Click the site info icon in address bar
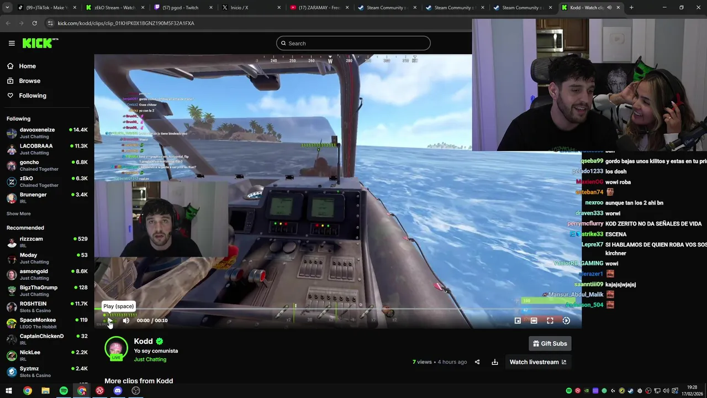 pyautogui.click(x=51, y=23)
